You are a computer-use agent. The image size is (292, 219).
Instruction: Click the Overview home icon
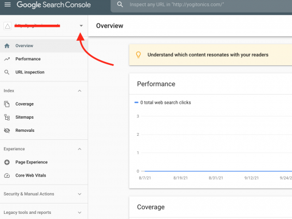click(x=7, y=46)
